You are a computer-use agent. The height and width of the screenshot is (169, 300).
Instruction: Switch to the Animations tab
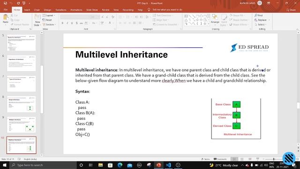pos(76,10)
